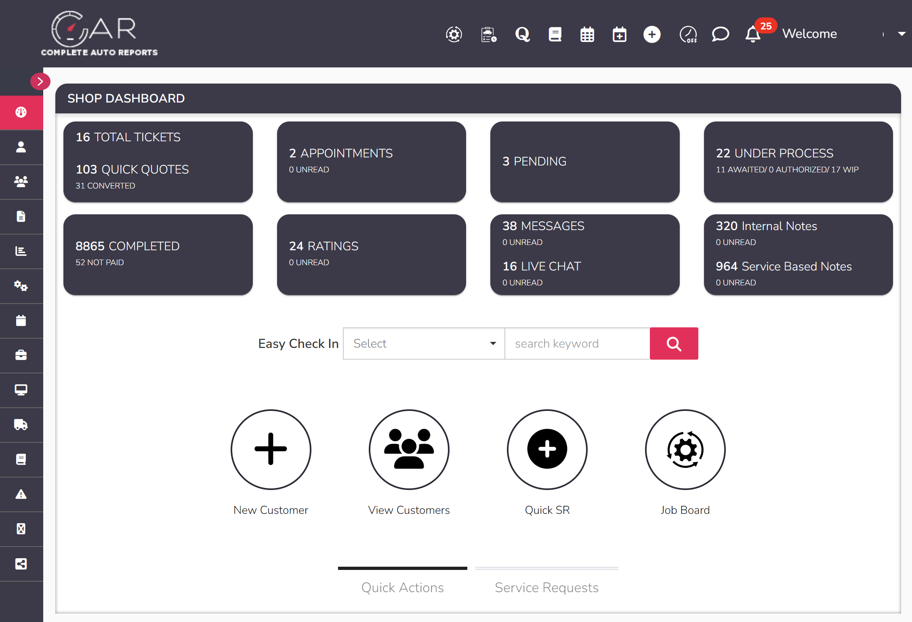Open the Job Board action button

(x=685, y=450)
